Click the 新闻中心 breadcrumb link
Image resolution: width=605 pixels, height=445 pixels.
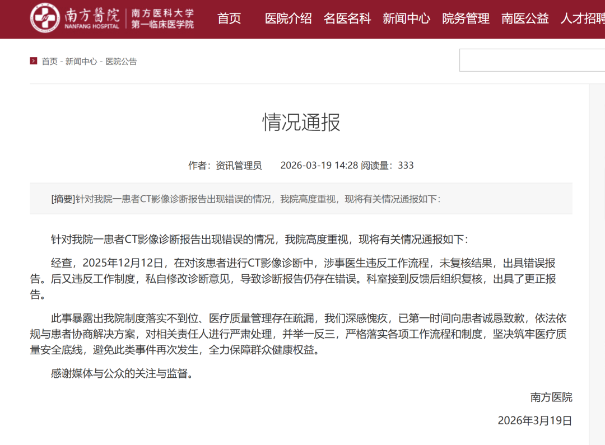tap(81, 62)
